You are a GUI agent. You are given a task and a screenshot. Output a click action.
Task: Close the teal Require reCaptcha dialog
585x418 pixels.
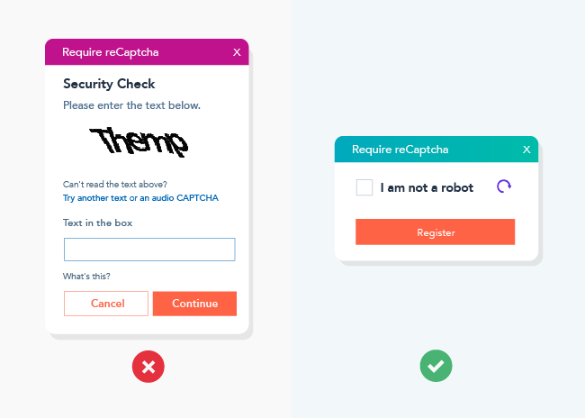[526, 150]
